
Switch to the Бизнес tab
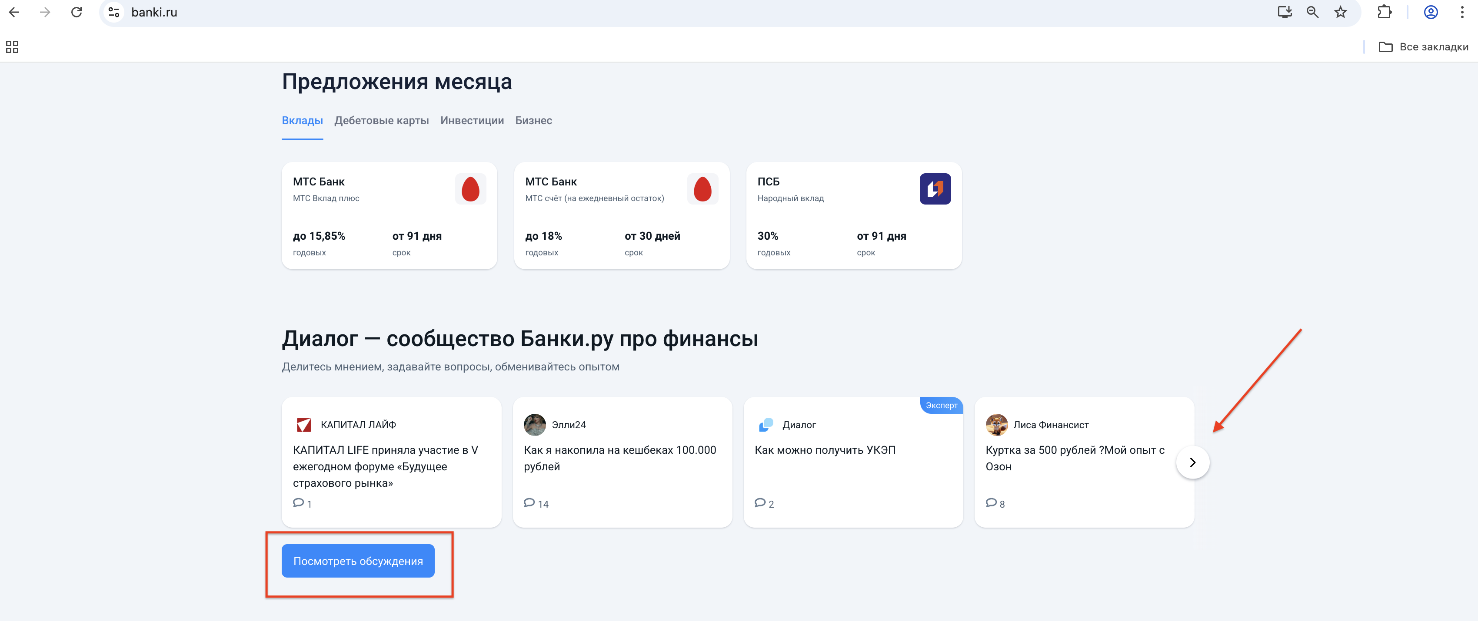(533, 120)
